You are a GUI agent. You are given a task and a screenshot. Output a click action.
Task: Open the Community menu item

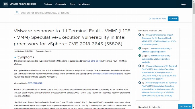pyautogui.click(x=61, y=4)
